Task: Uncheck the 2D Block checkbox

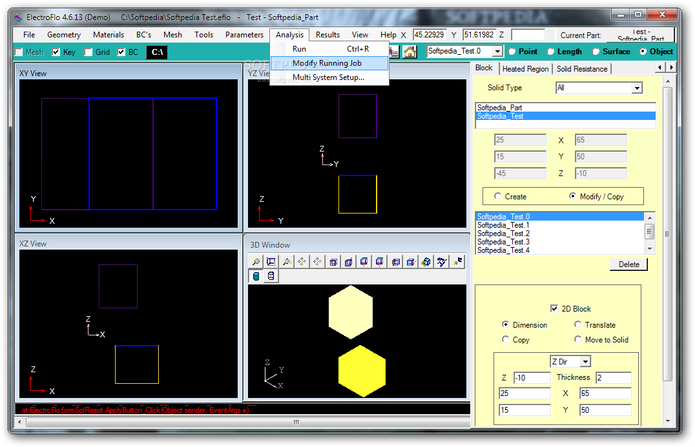Action: tap(554, 309)
